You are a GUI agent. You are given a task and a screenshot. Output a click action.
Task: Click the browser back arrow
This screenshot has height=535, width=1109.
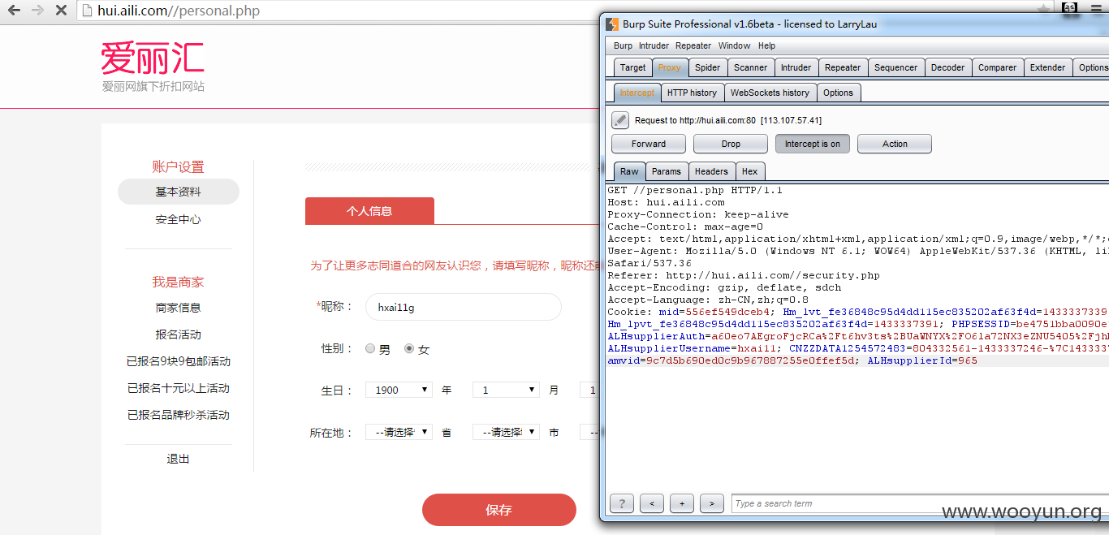point(14,11)
